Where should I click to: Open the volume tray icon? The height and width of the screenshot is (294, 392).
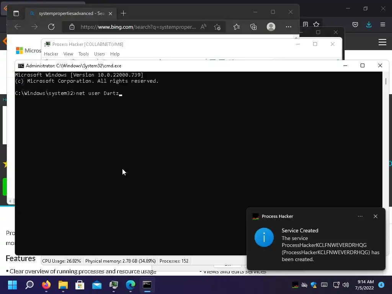(346, 285)
